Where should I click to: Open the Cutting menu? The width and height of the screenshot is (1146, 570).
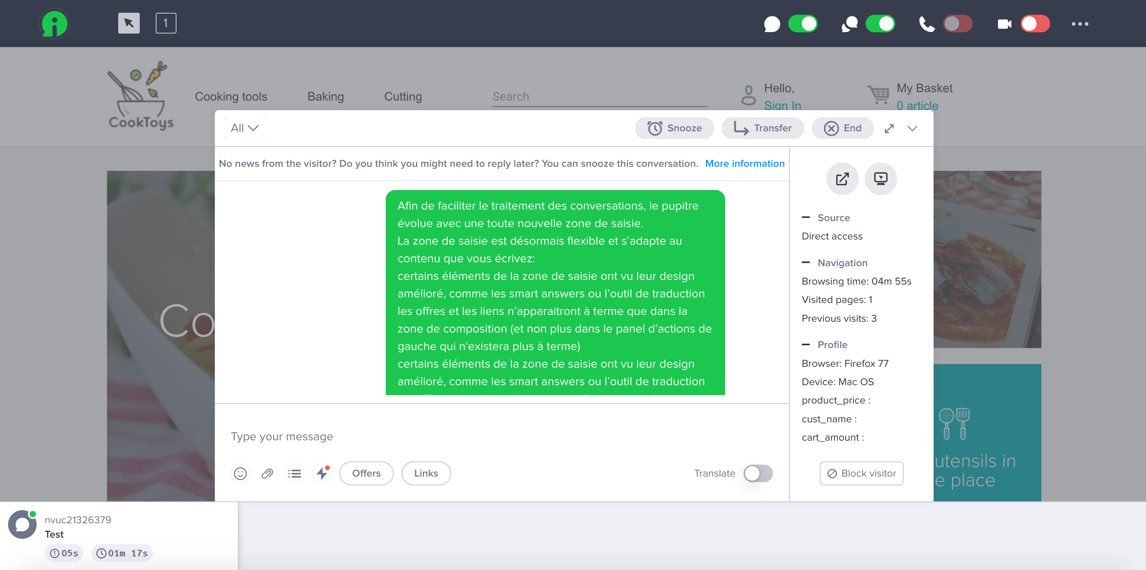tap(403, 97)
